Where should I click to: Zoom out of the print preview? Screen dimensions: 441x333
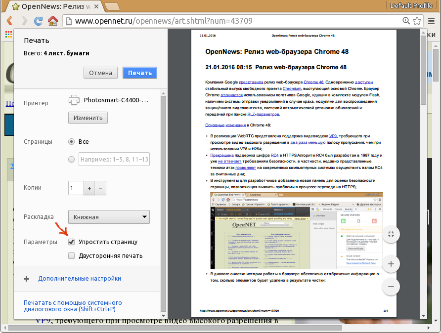(391, 287)
